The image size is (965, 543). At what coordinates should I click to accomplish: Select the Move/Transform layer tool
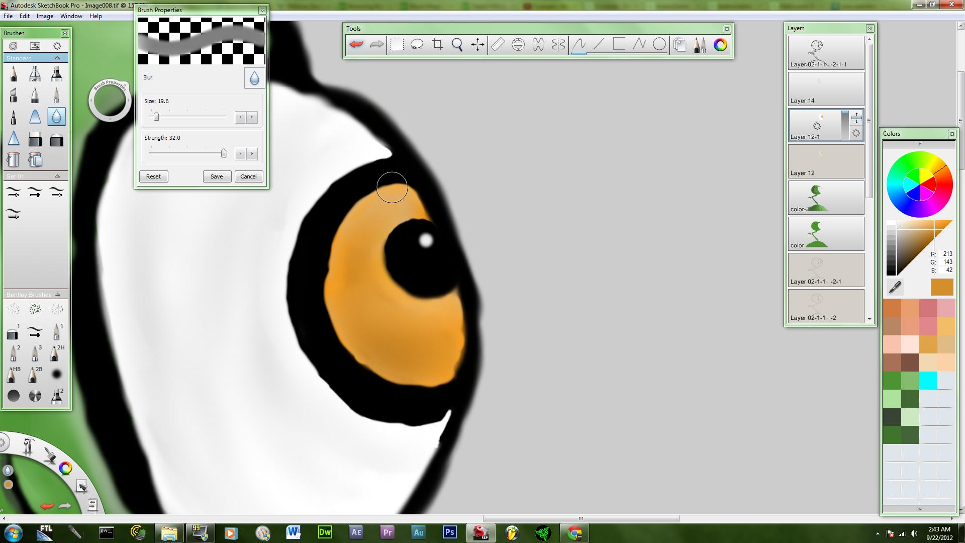pos(477,45)
